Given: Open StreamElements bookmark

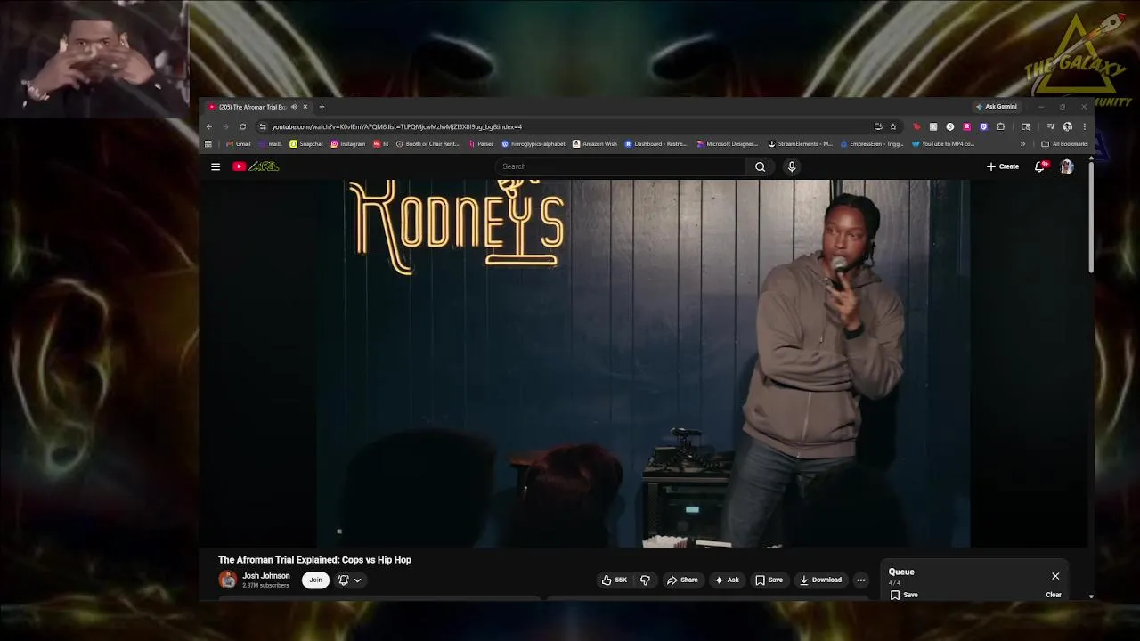Looking at the screenshot, I should 800,143.
